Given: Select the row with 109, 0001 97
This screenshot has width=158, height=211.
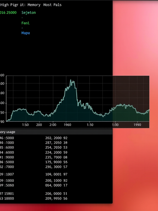Looking at the screenshot, I should [56, 174].
